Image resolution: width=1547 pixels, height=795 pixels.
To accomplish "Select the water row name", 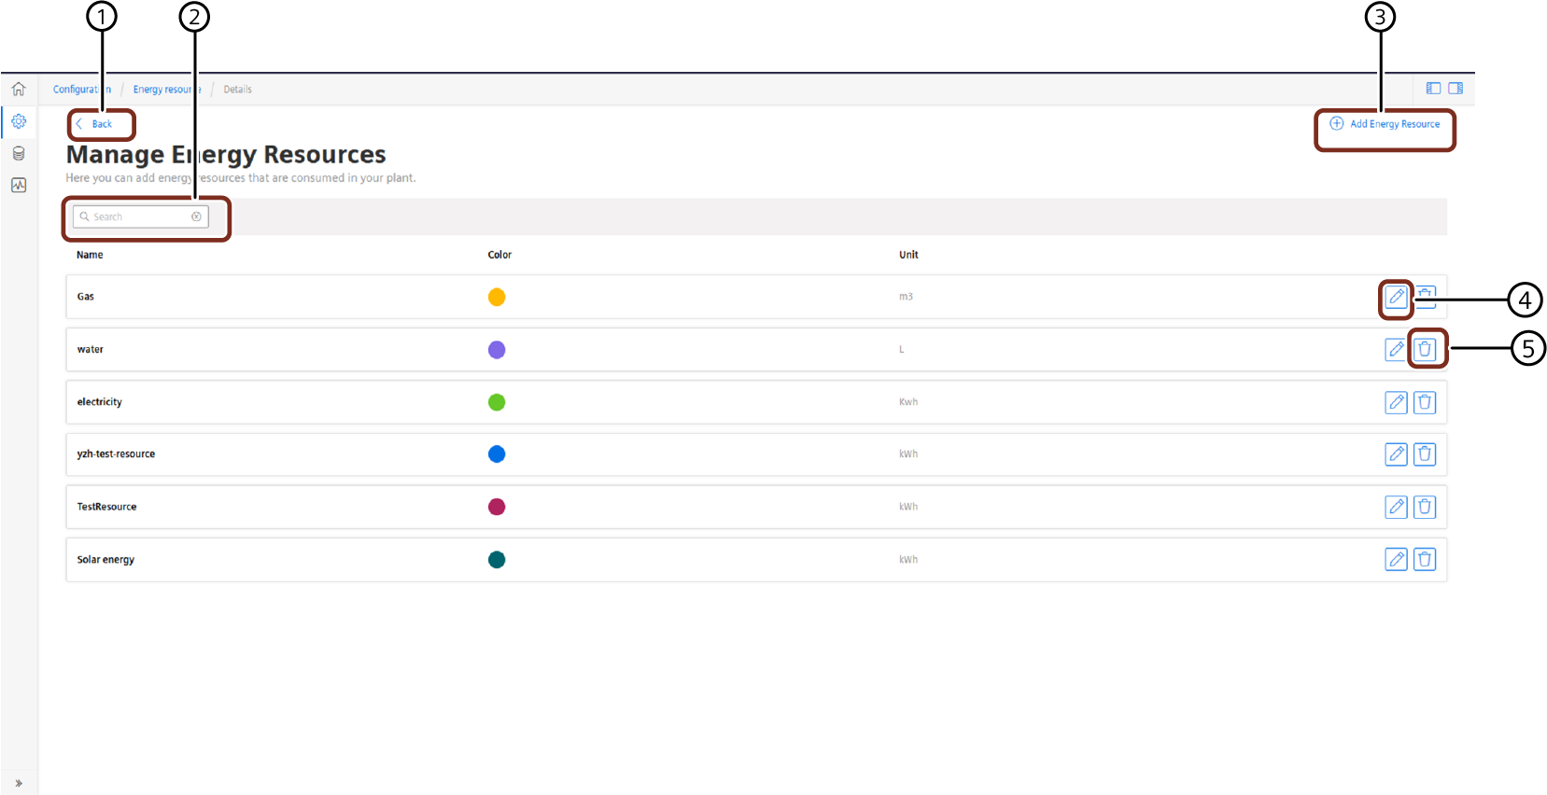I will (x=90, y=350).
